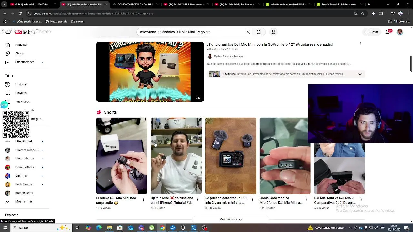413x232 pixels.
Task: Switch to the falabella 'micrófono inalámbrico DJI Mic' tab
Action: pos(288,5)
